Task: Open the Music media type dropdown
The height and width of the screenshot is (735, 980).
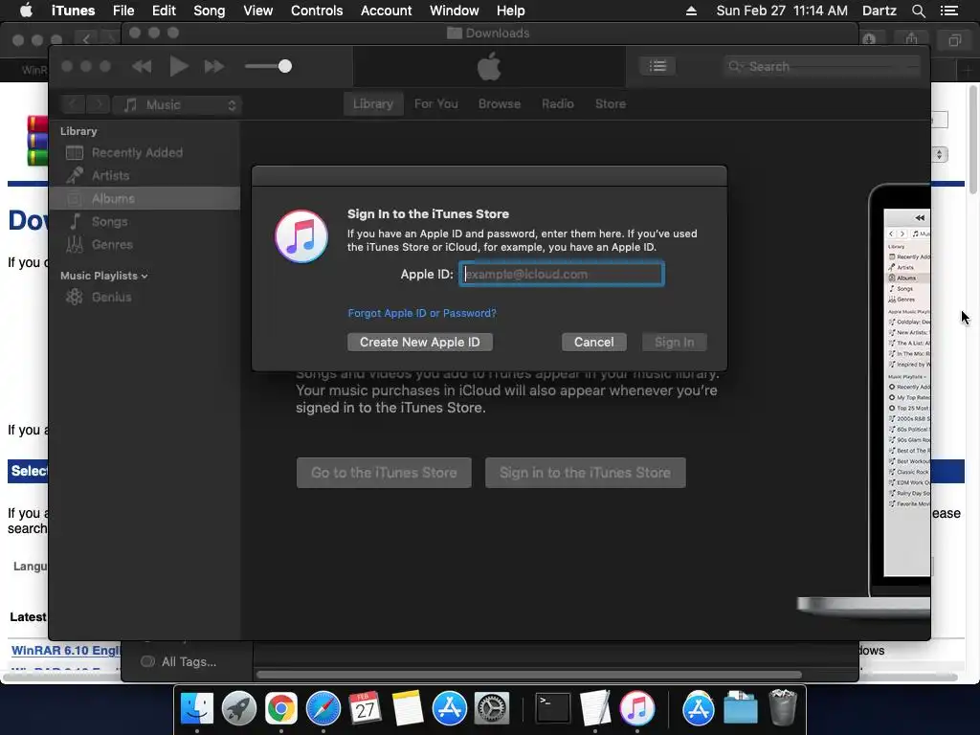Action: 177,105
